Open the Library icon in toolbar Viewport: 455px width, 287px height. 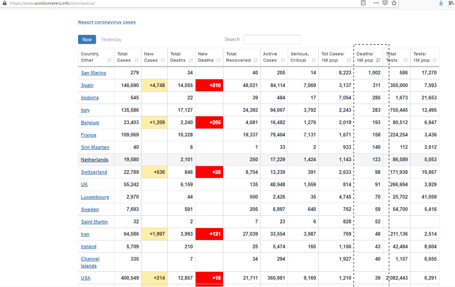pyautogui.click(x=451, y=3)
